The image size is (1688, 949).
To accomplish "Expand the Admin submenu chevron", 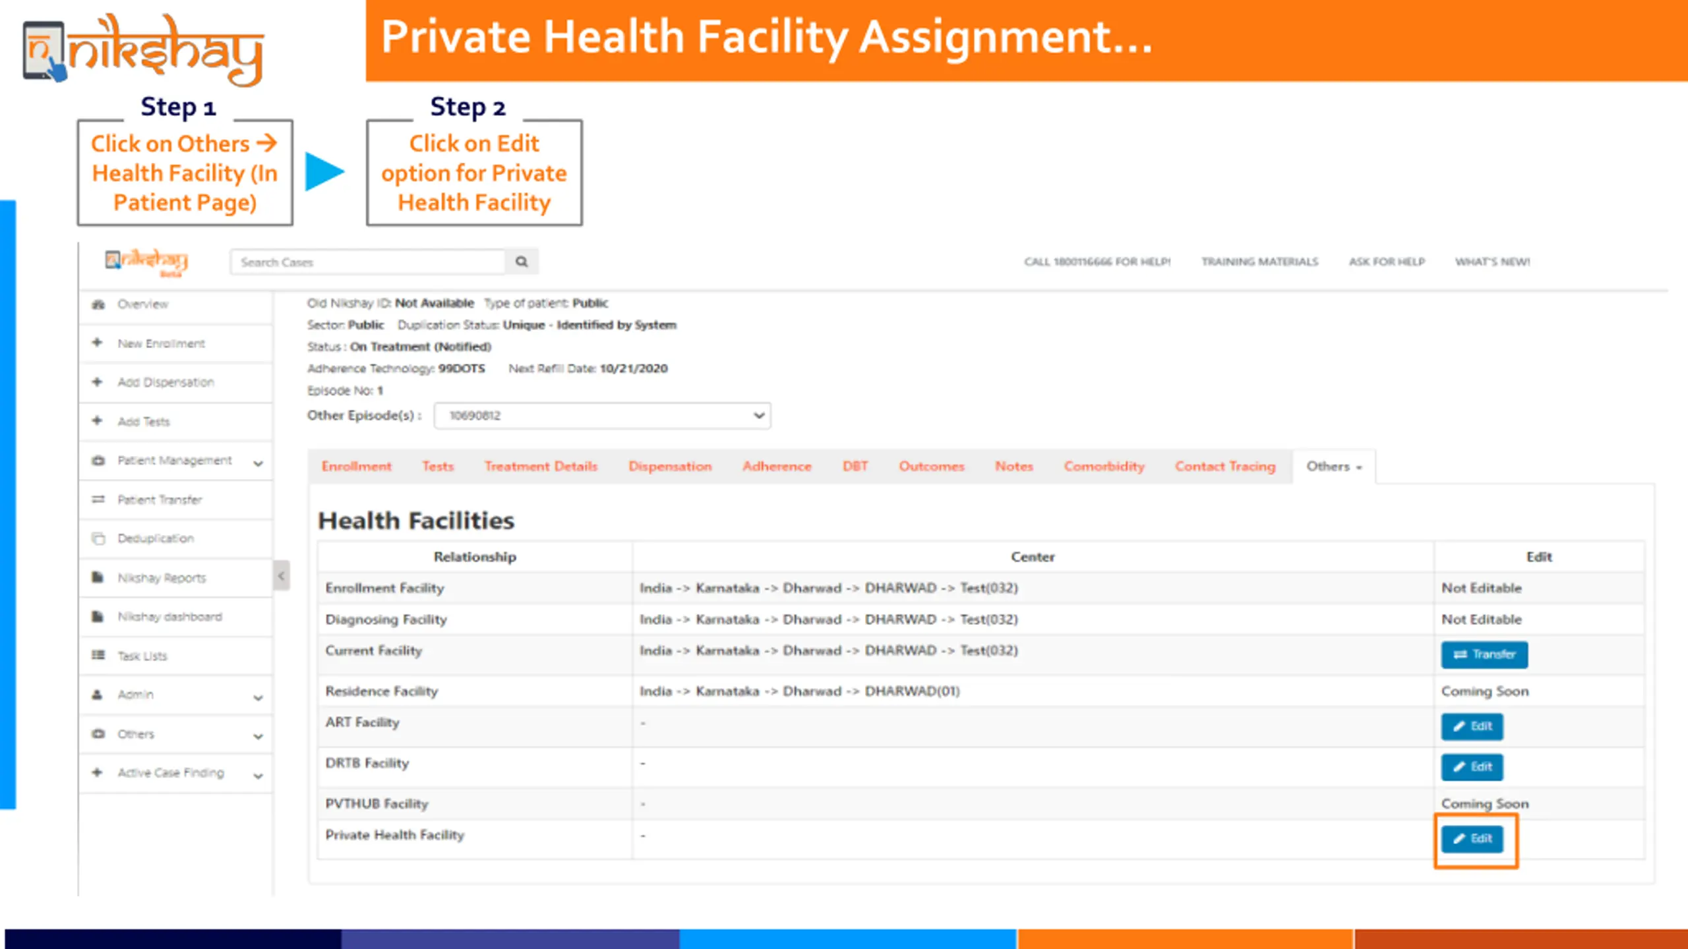I will [x=258, y=697].
